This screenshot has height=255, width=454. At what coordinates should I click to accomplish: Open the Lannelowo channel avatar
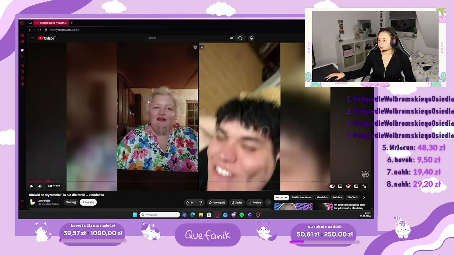(32, 202)
